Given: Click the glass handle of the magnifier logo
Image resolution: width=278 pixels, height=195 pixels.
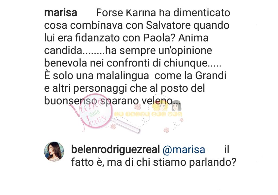Looking at the screenshot, I should pos(127,126).
